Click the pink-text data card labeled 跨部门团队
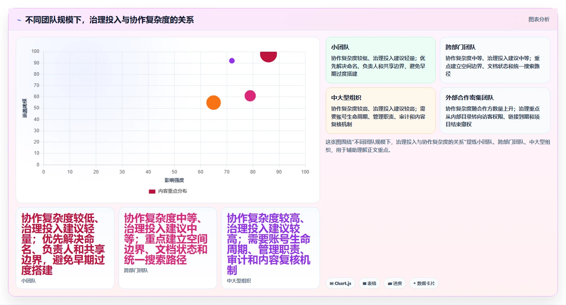The width and height of the screenshot is (566, 305). (x=168, y=248)
